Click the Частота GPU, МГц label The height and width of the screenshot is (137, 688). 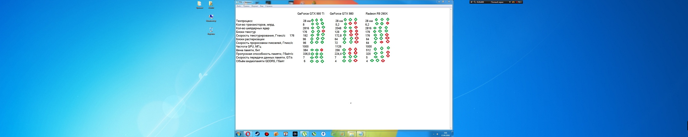[248, 47]
